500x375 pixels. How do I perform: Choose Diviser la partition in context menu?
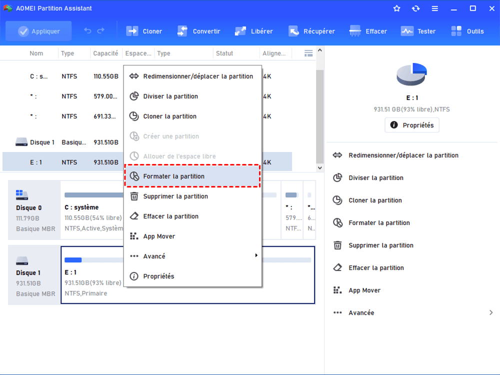click(x=192, y=96)
